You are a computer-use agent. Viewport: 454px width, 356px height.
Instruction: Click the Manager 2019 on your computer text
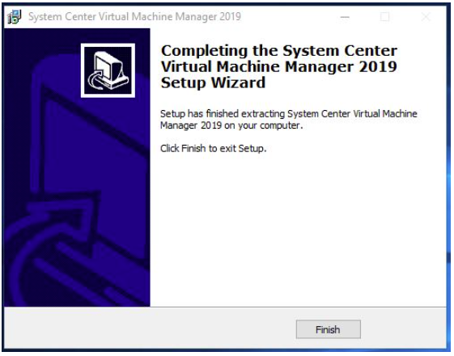pos(231,125)
